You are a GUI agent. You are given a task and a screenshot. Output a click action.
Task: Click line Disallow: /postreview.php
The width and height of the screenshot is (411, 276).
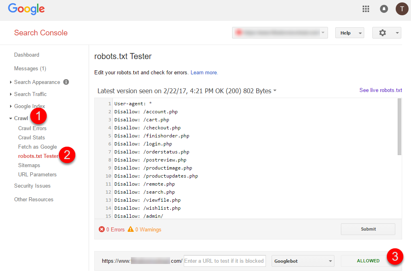(150, 160)
